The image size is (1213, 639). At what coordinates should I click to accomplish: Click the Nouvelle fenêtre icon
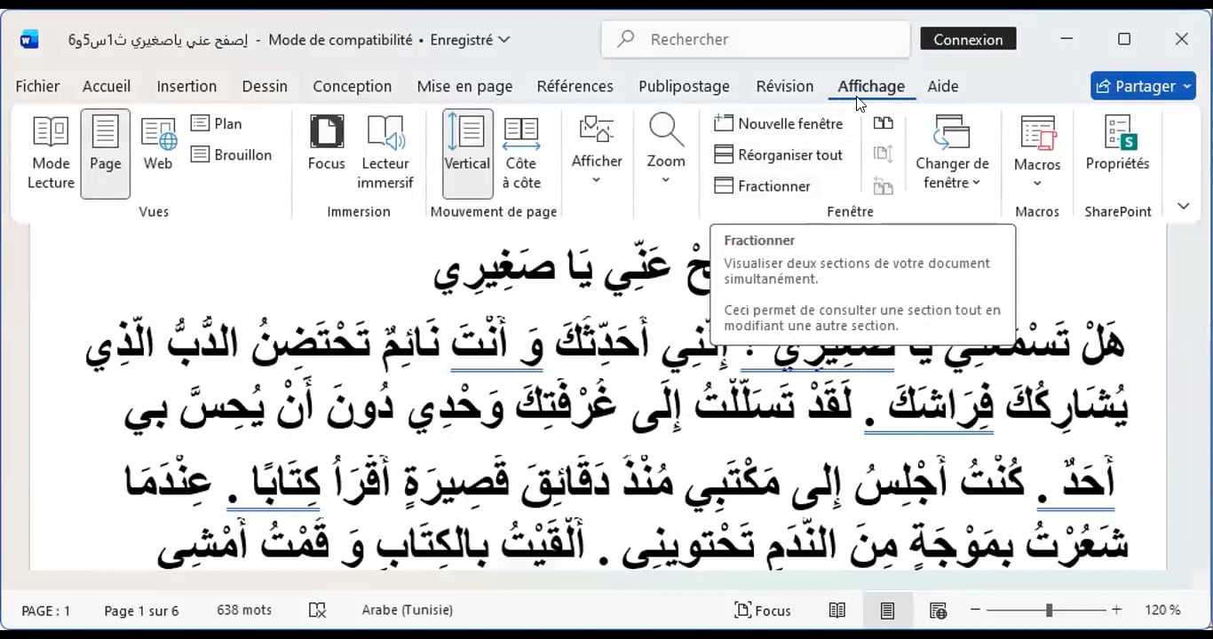[x=725, y=123]
